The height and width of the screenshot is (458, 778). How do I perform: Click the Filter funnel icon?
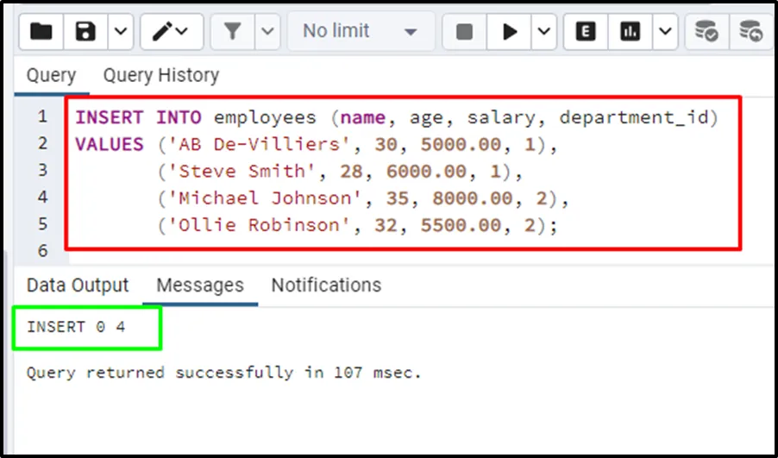pos(232,32)
